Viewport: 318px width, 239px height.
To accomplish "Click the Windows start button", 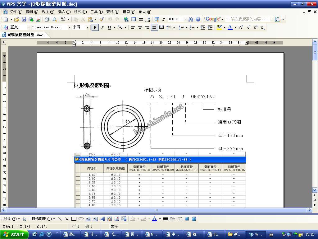I will coord(14,234).
